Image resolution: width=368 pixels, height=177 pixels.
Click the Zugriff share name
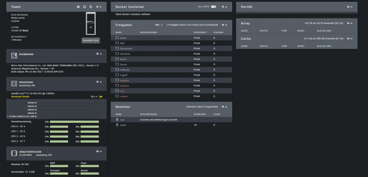point(124,75)
